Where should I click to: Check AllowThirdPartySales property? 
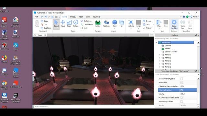point(182,79)
